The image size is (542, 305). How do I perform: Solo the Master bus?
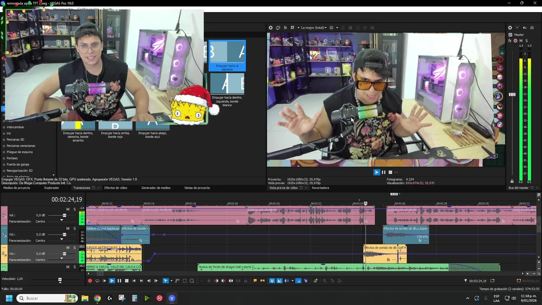(x=526, y=41)
